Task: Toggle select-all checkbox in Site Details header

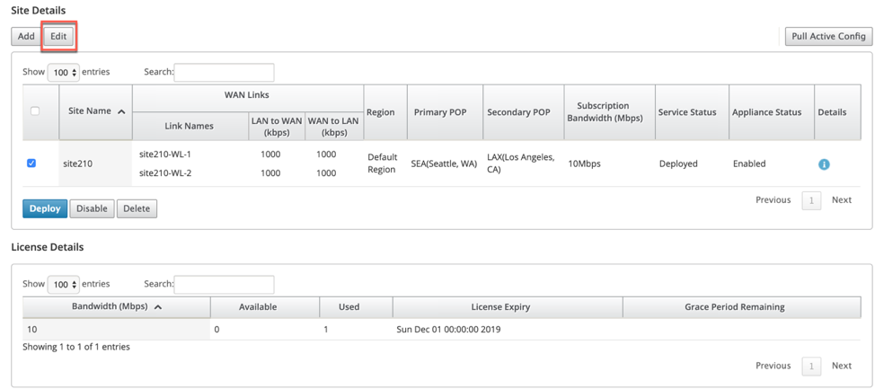Action: point(35,111)
